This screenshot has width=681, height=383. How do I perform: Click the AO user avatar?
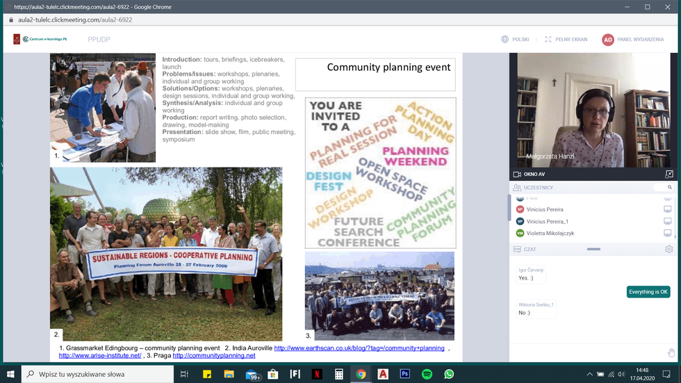(607, 40)
